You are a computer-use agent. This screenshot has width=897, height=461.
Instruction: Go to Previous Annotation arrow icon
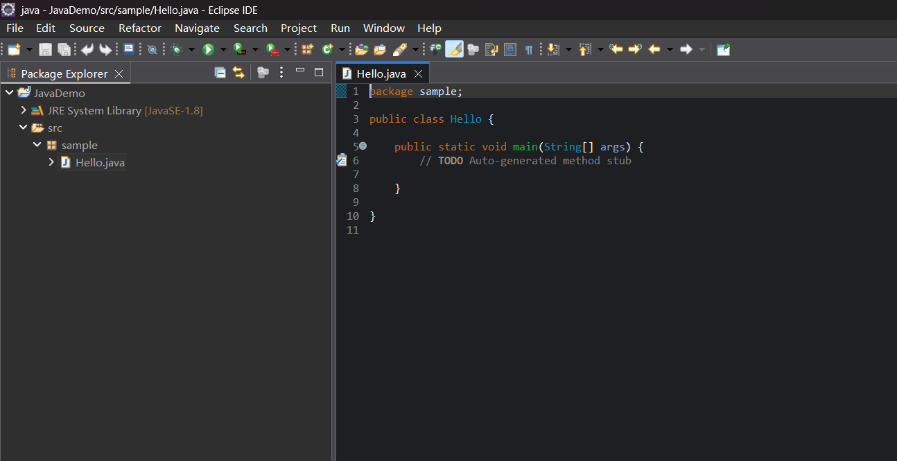click(585, 49)
